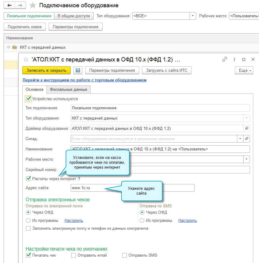Toggle the Расчеты через интернет checkbox

(x=28, y=179)
